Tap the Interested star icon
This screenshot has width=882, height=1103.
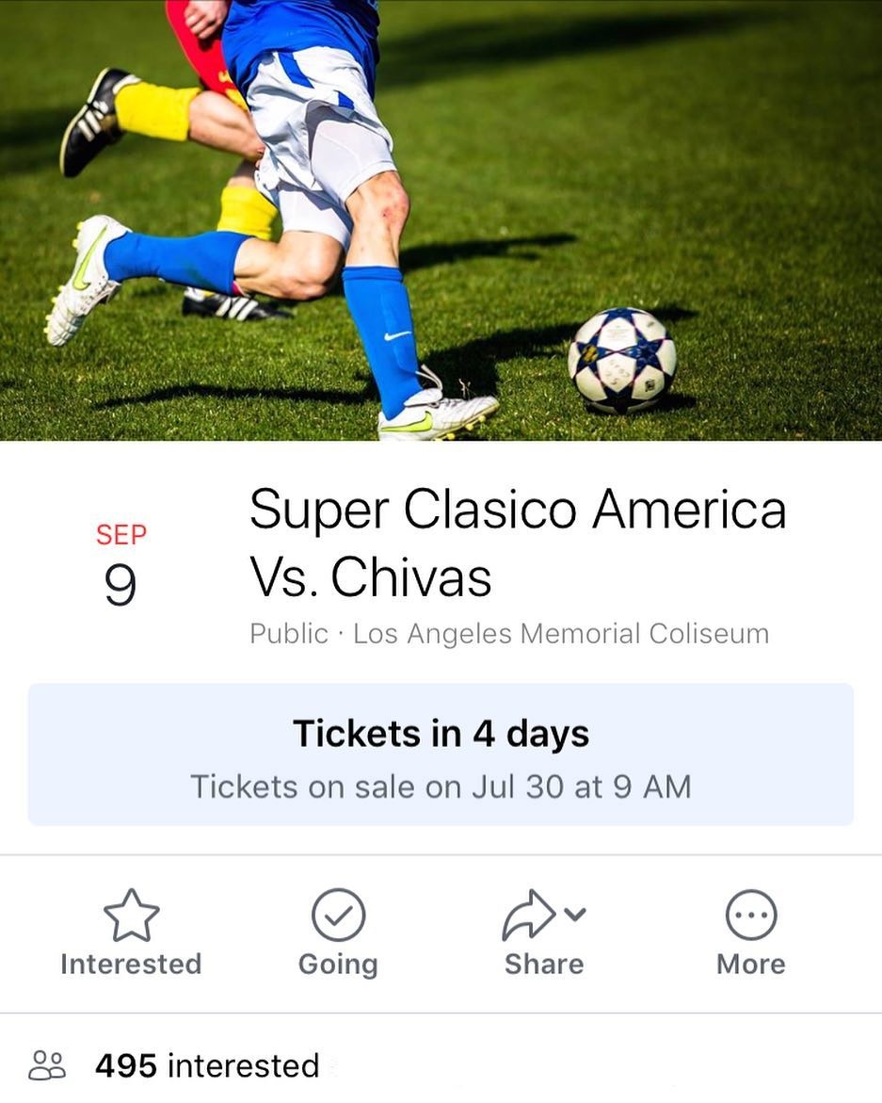click(132, 915)
